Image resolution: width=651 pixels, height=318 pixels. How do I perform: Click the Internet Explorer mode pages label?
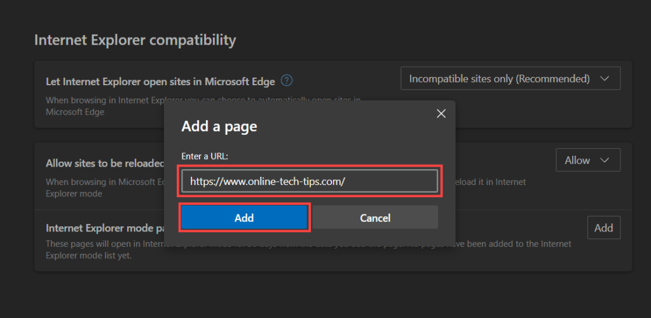[x=102, y=228]
